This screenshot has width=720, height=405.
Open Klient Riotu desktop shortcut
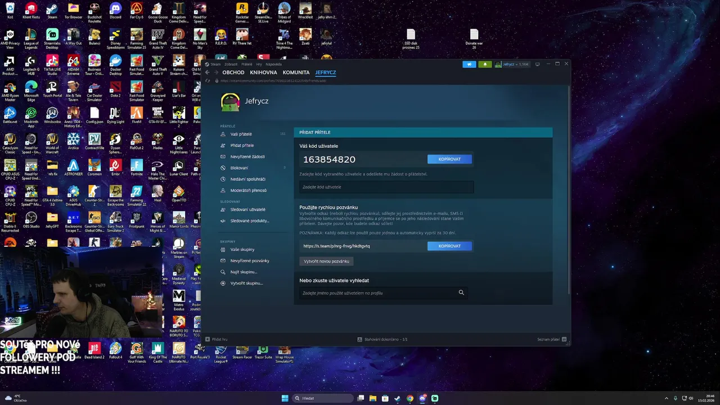[31, 11]
